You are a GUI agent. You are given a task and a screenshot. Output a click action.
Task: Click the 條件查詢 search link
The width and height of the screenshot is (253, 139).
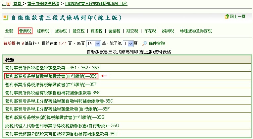(x=157, y=43)
